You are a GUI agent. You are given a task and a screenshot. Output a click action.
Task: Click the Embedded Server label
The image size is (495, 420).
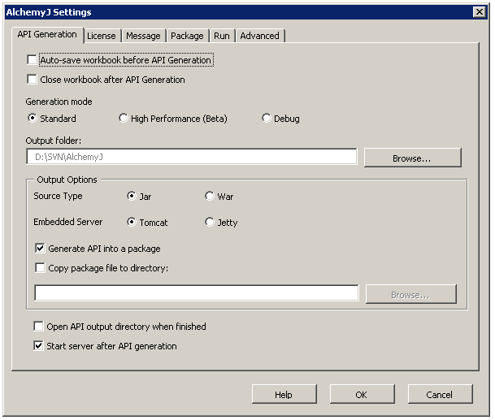68,222
